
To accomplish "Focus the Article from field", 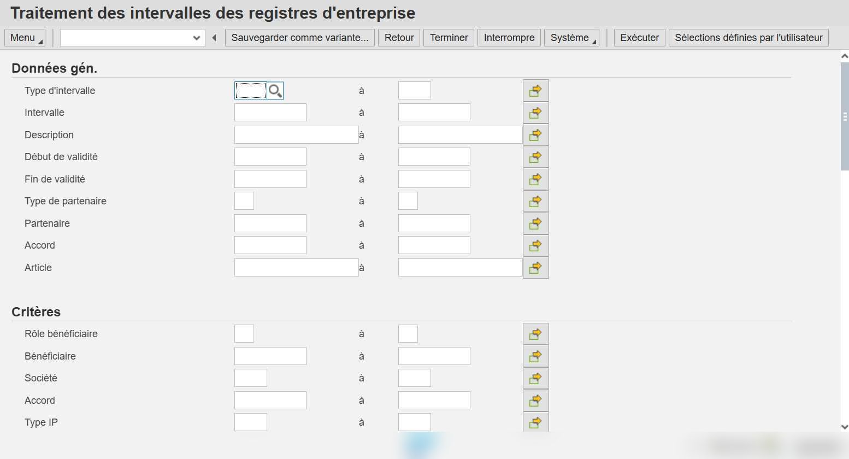I will point(297,268).
